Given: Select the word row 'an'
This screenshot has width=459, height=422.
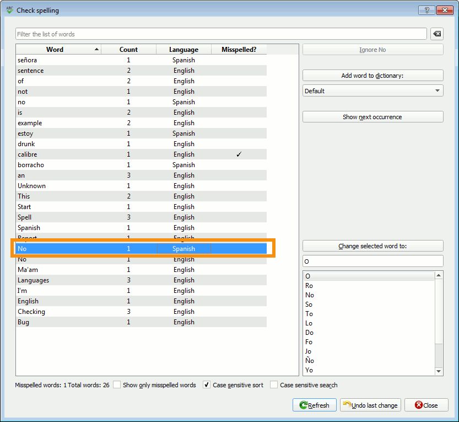Looking at the screenshot, I should point(142,175).
